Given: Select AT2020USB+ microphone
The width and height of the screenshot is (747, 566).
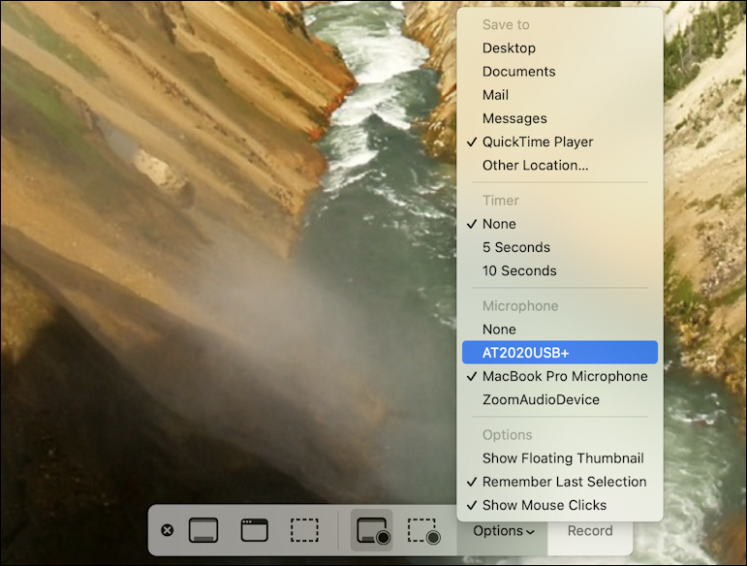Looking at the screenshot, I should click(560, 353).
